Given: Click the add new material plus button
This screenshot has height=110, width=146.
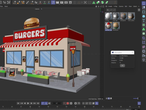Looking at the screenshot, I should click(108, 10).
